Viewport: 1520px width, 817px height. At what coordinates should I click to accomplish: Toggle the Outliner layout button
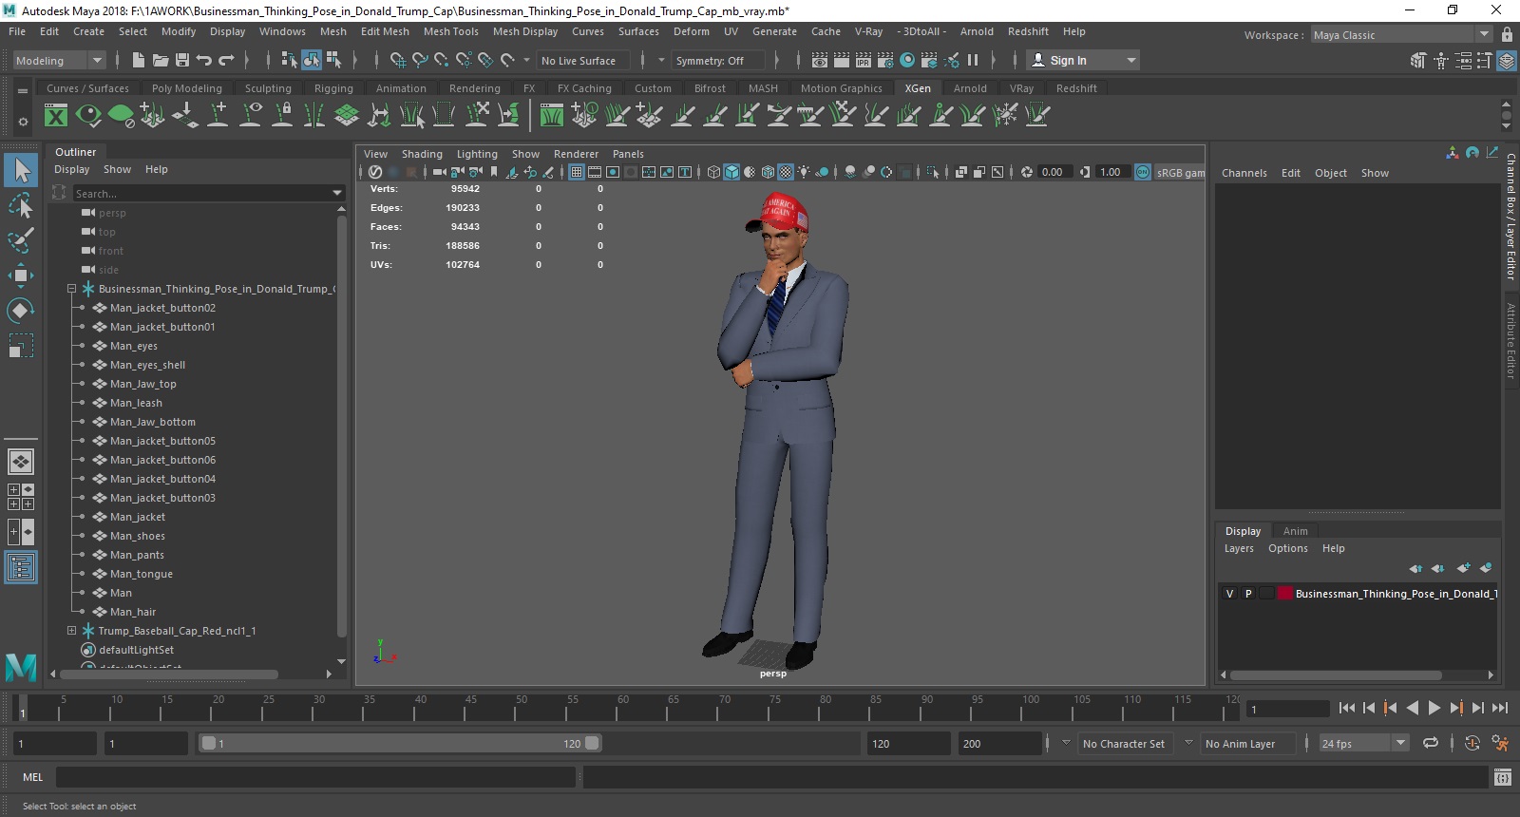21,567
